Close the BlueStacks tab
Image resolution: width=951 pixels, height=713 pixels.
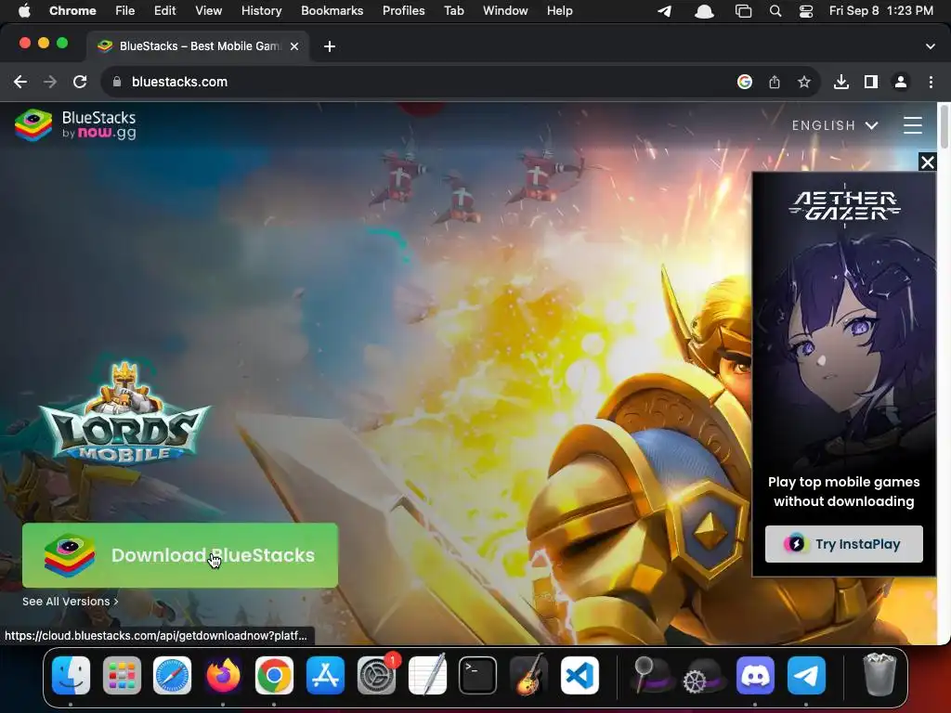coord(294,46)
